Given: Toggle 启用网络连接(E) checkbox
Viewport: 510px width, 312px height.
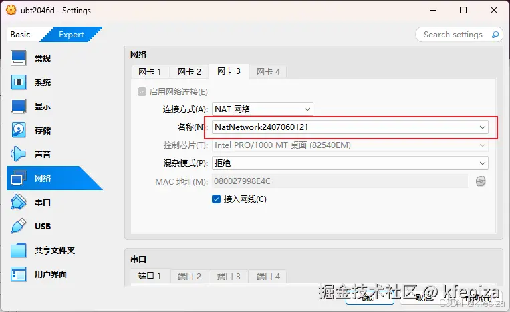Looking at the screenshot, I should tap(142, 92).
